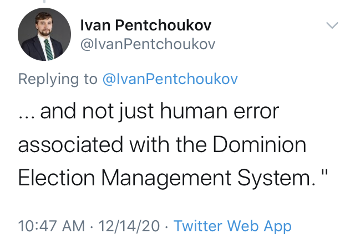The image size is (355, 244).
Task: Click the line 'associated with the Dominion'
Action: coord(162,144)
